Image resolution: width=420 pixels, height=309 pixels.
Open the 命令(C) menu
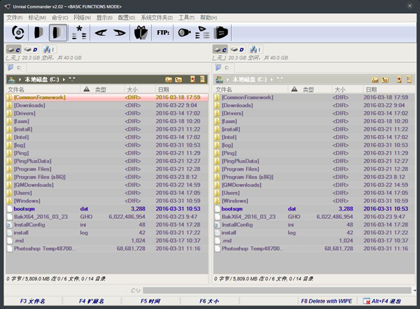tap(60, 17)
